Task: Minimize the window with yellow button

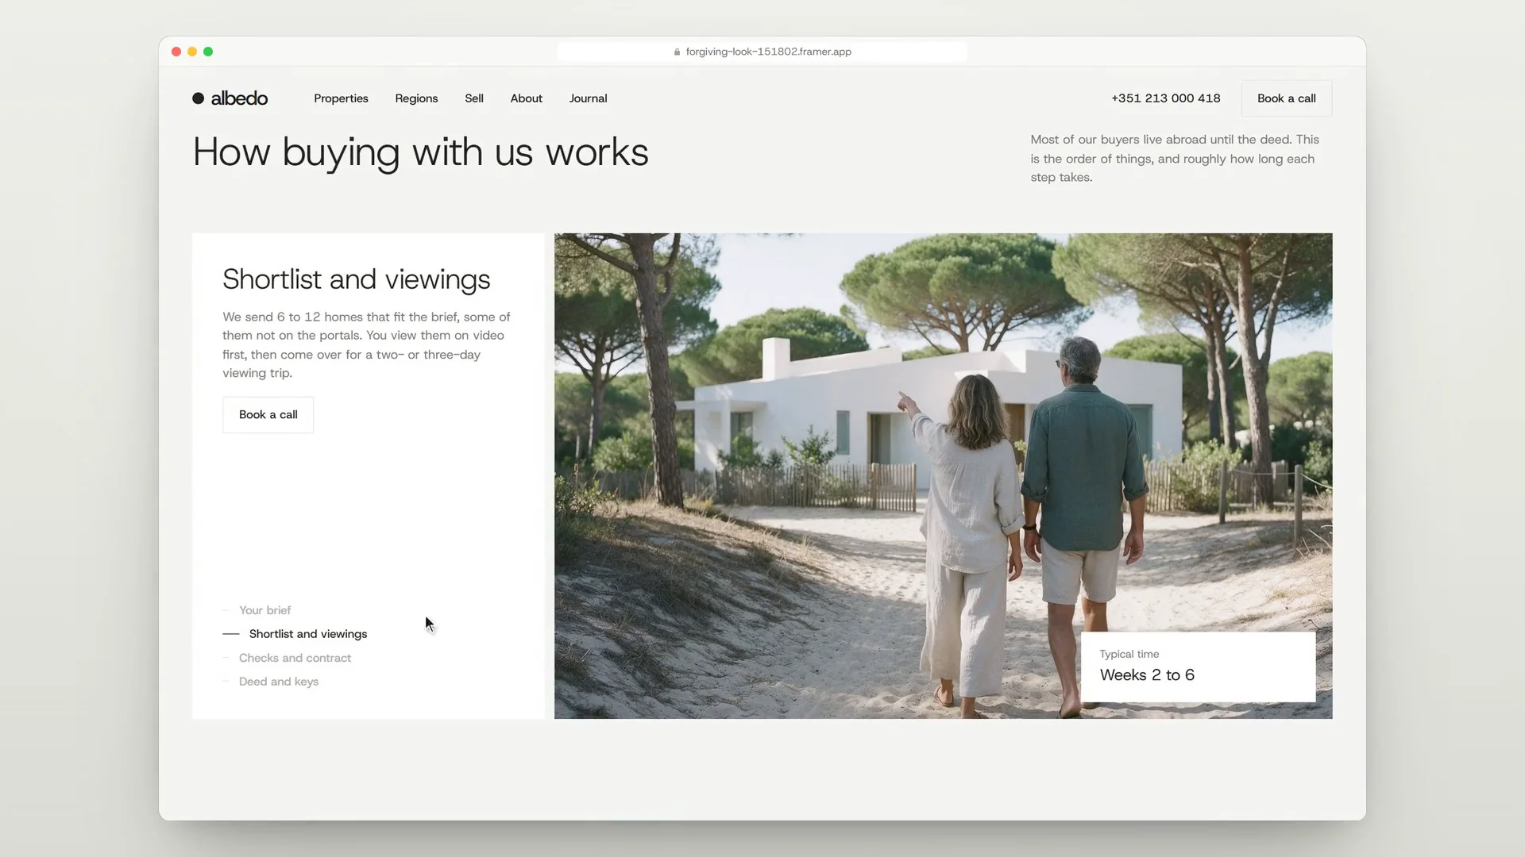Action: [192, 52]
